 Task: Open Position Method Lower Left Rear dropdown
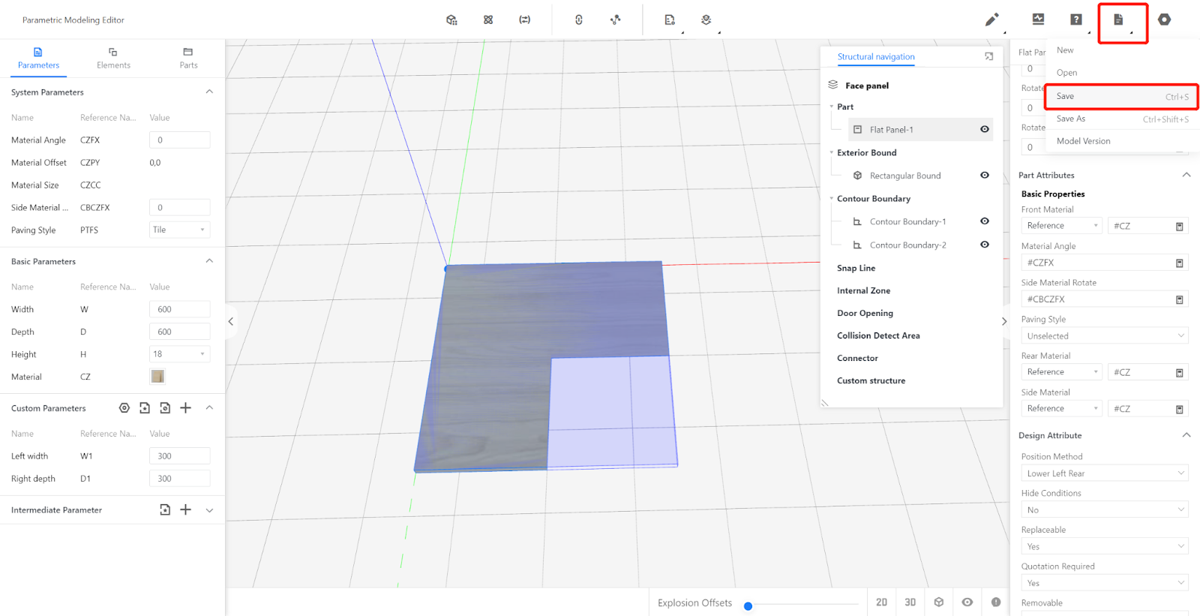coord(1105,473)
